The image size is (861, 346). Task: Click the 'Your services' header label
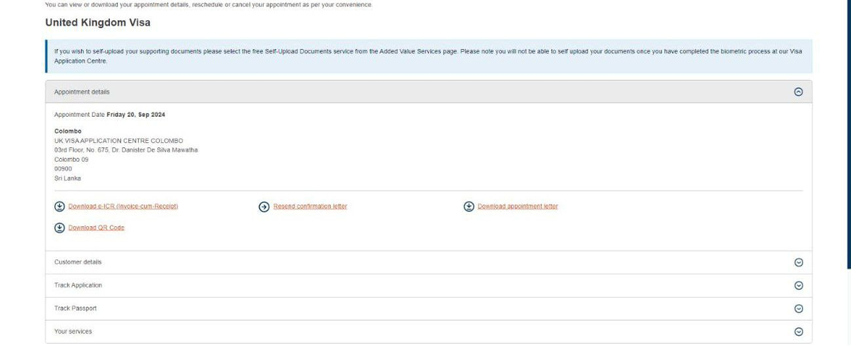point(73,331)
